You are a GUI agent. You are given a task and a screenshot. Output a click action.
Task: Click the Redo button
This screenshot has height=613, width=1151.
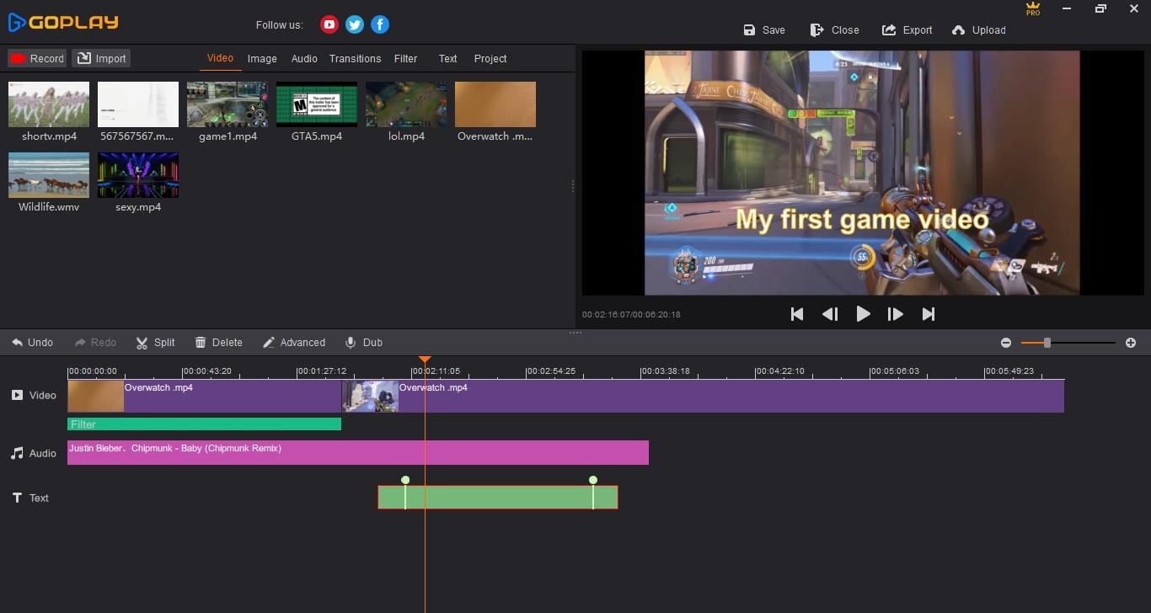[95, 343]
